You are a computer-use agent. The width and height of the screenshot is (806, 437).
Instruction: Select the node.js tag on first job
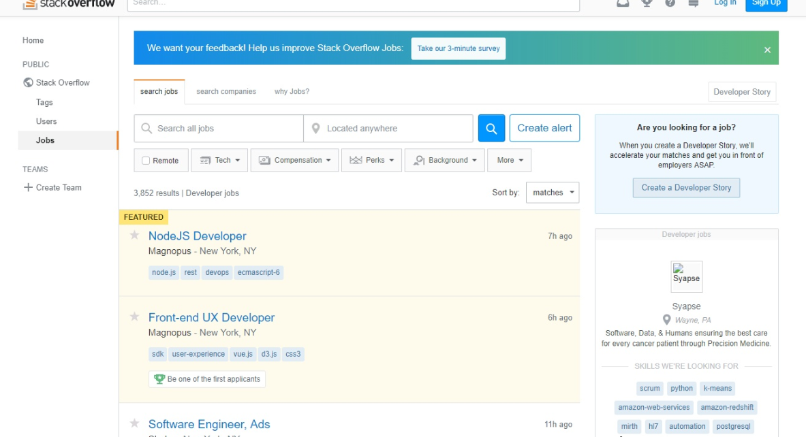[x=164, y=272]
